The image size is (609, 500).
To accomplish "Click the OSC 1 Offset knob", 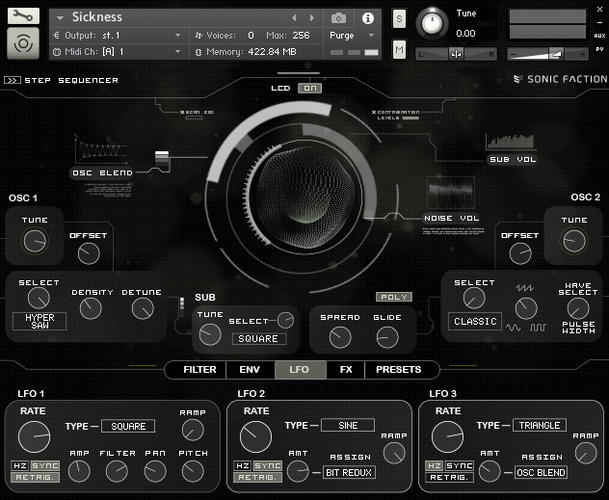I will coord(89,254).
